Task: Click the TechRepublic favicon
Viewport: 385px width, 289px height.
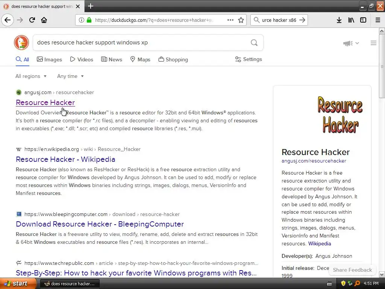Action: 19,263
